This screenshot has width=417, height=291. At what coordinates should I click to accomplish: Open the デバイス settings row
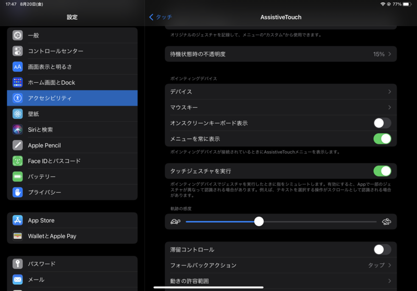pos(281,92)
